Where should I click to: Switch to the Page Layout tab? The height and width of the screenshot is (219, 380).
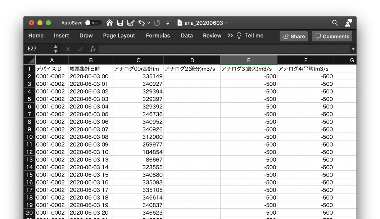119,36
